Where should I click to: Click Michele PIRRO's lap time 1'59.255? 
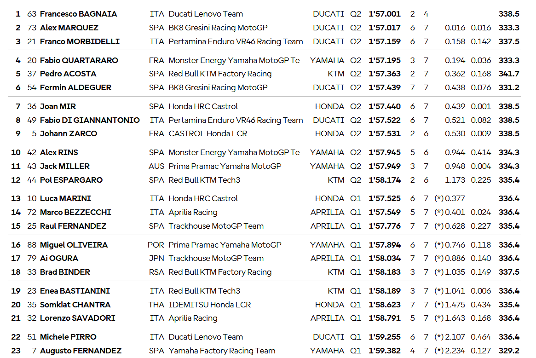[x=384, y=337]
